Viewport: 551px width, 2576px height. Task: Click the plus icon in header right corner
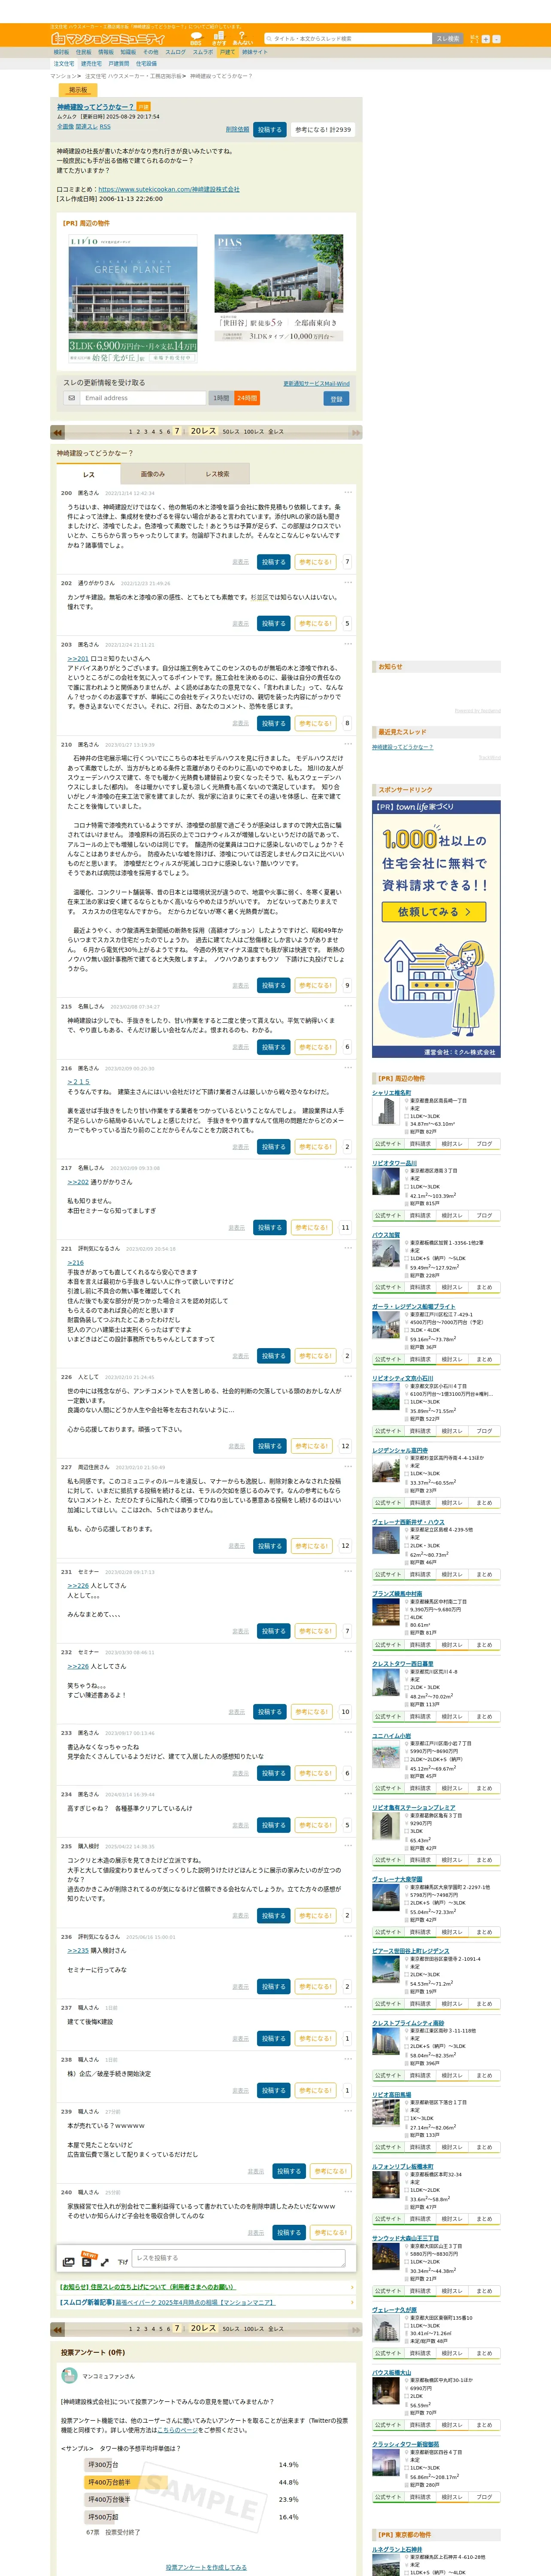(486, 39)
